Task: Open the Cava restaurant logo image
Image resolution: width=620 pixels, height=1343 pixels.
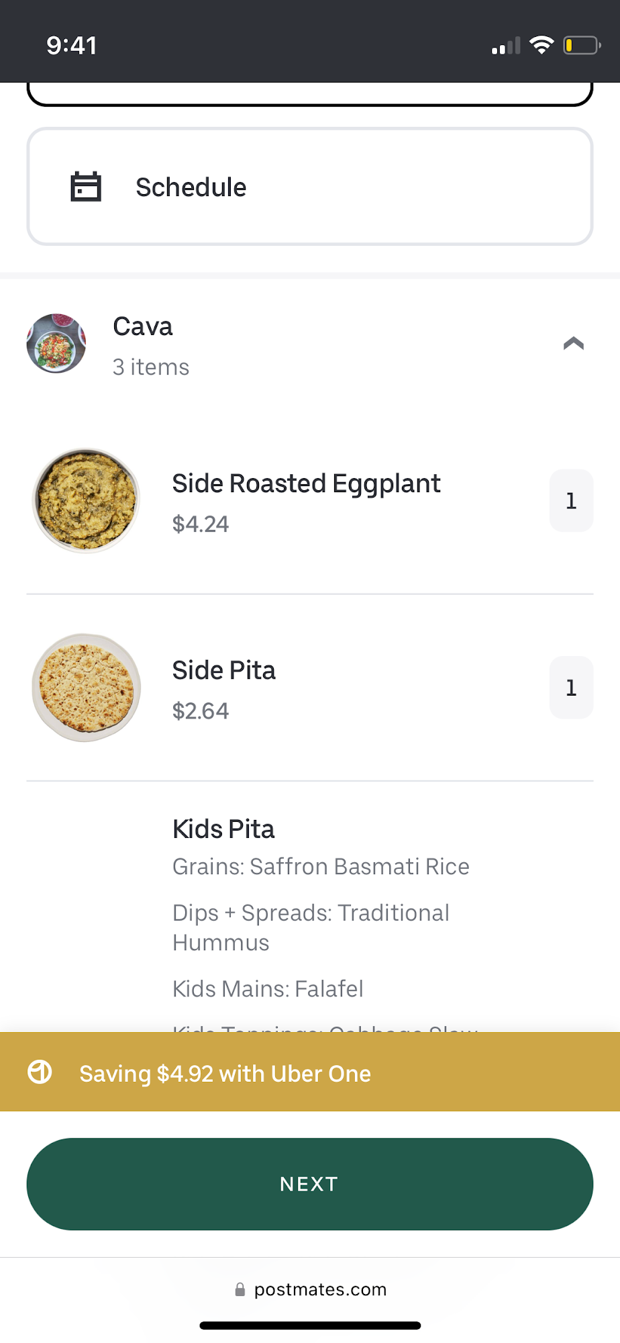Action: point(56,343)
